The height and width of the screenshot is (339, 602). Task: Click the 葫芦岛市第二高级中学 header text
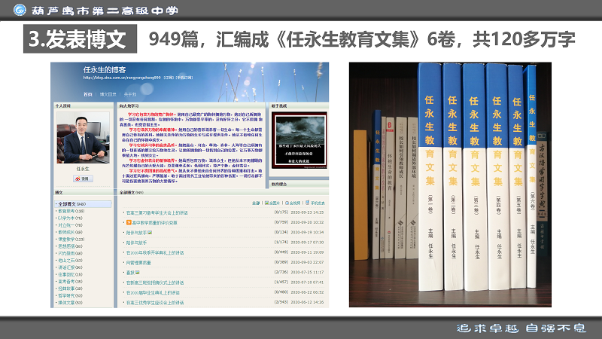[105, 11]
